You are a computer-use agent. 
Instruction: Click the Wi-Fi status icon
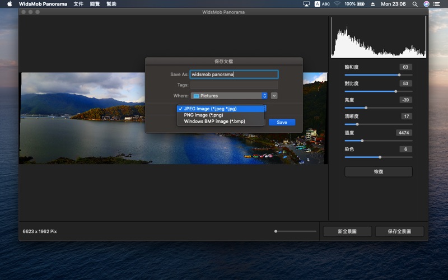point(337,4)
